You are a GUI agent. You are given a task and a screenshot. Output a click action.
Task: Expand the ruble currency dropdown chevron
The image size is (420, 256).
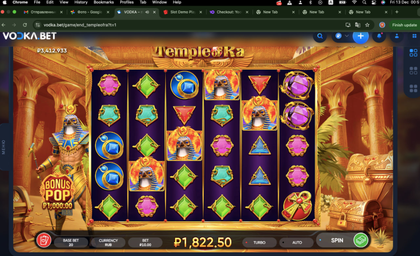(346, 36)
